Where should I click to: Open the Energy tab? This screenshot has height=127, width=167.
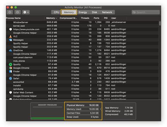click(83, 12)
